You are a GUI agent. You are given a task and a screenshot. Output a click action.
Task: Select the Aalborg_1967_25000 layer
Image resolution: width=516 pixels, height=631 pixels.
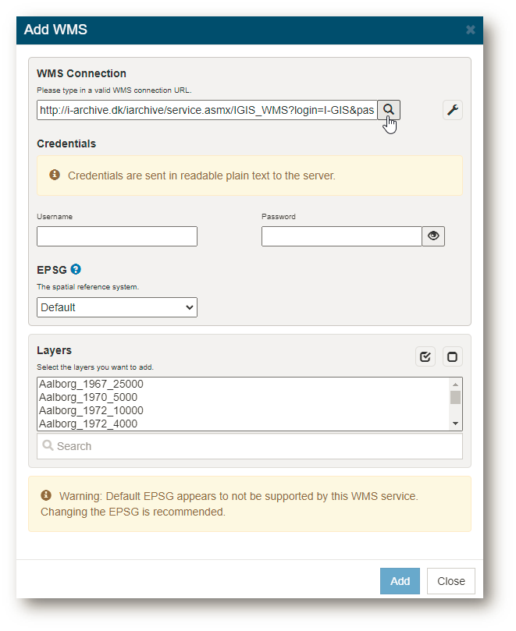[x=91, y=384]
